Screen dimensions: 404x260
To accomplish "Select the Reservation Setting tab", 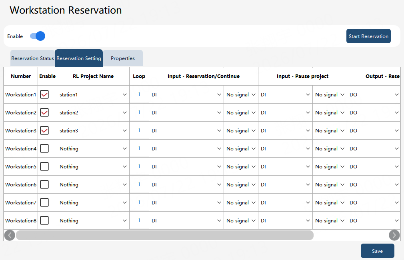I will (x=79, y=58).
